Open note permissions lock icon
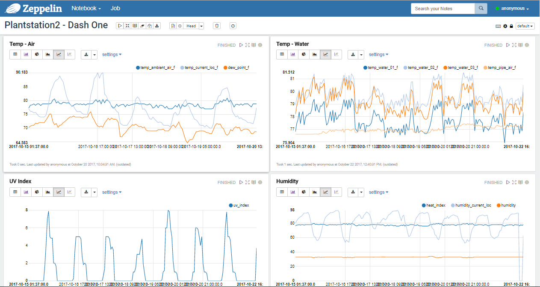 511,26
